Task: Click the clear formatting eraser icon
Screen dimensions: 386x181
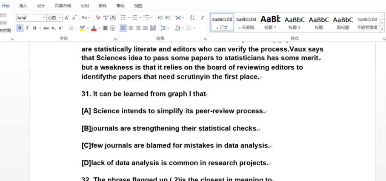Action: pos(98,18)
